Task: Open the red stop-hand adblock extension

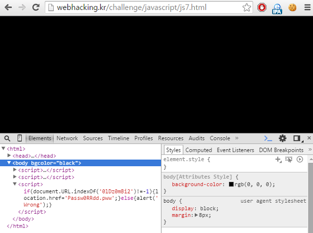Action: (x=262, y=7)
